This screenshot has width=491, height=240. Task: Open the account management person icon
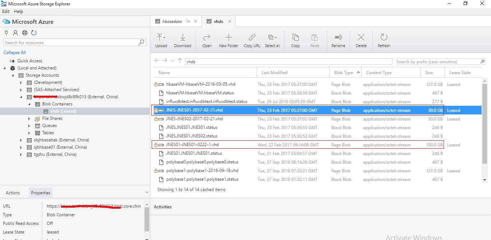pos(15,33)
